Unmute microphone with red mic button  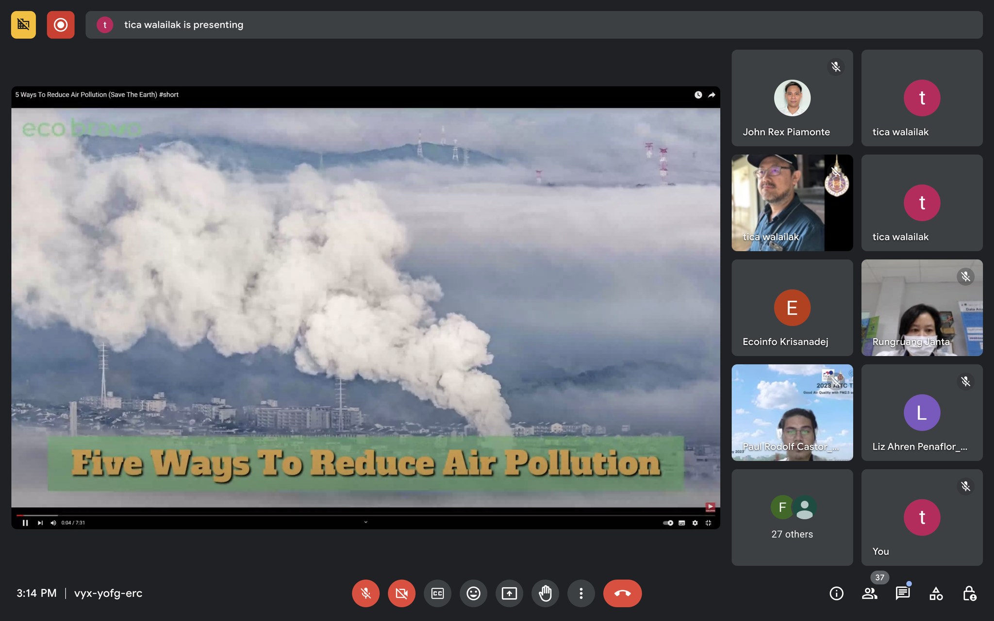(x=365, y=593)
